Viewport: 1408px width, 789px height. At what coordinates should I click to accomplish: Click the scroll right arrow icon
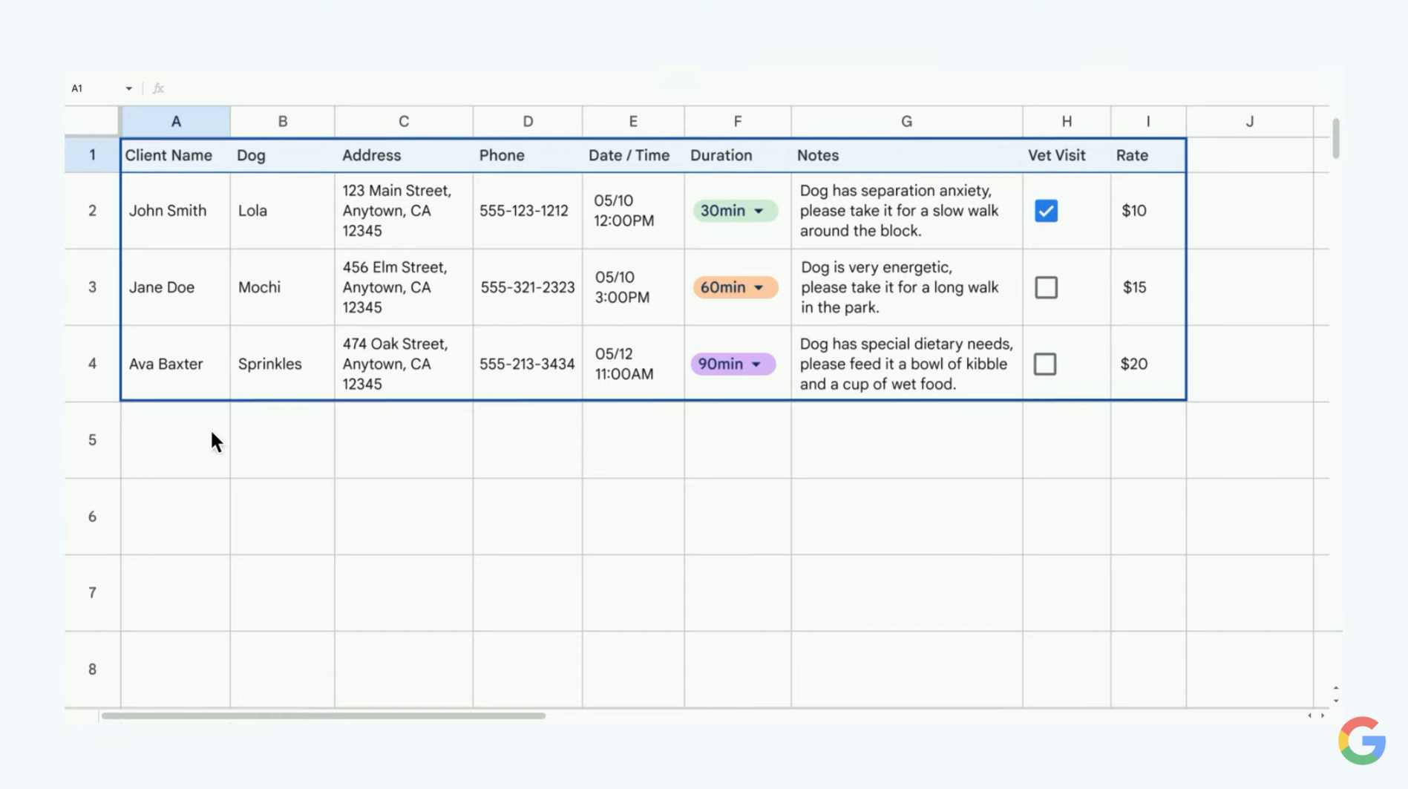[1323, 716]
